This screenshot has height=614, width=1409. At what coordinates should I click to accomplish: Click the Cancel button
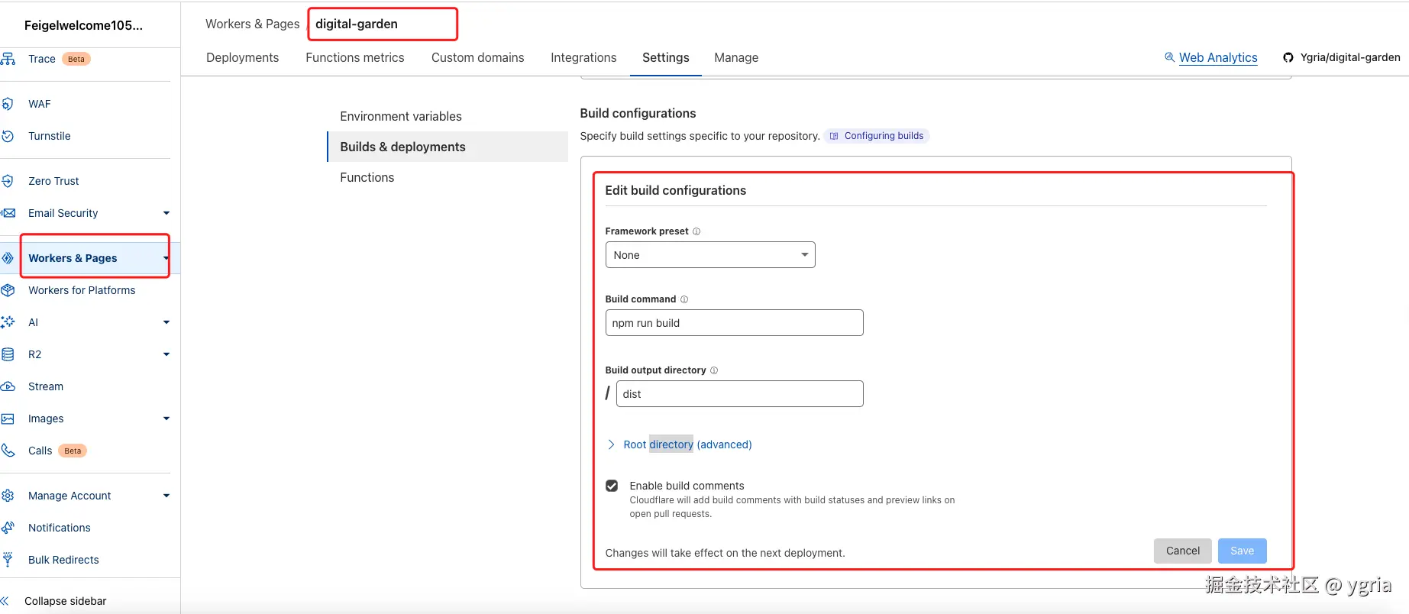[1182, 551]
